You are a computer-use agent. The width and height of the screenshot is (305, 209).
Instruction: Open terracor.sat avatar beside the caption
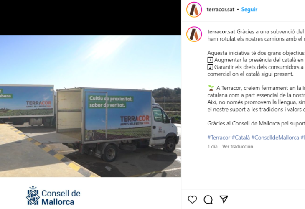tap(194, 34)
